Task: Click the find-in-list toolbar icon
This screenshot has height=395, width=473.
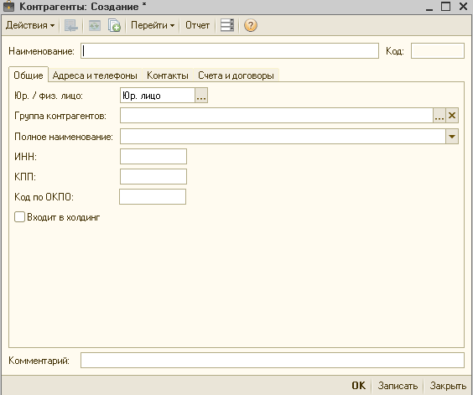Action: point(71,25)
